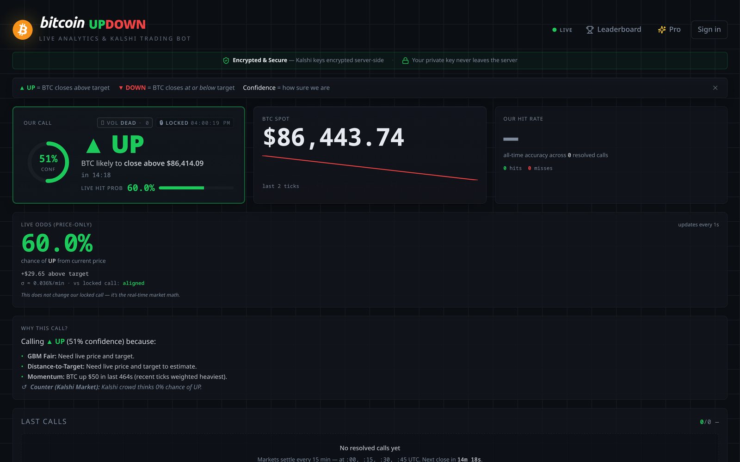Click the shield icon beside Encrypted & Secure

point(226,61)
